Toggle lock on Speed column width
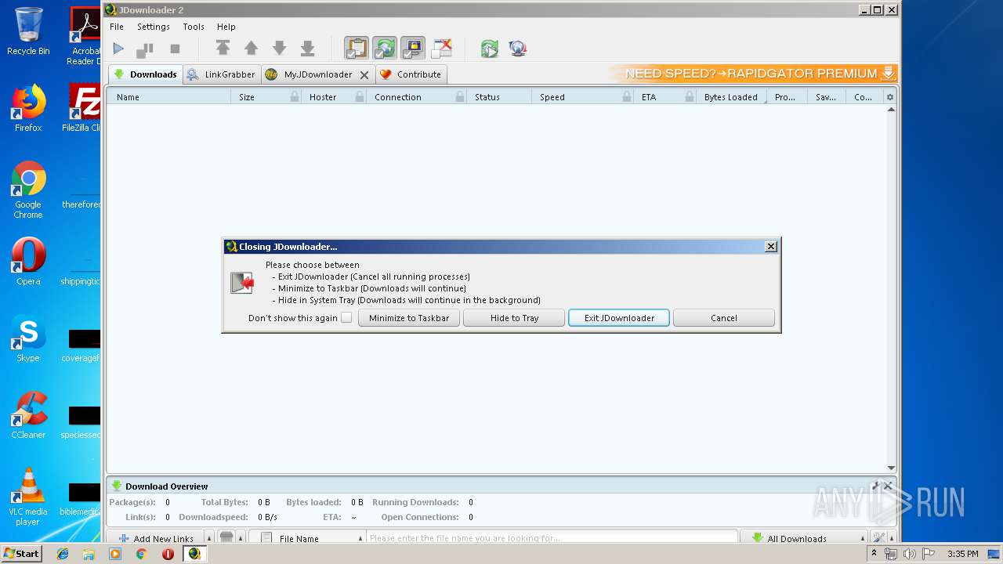The width and height of the screenshot is (1003, 564). (627, 97)
